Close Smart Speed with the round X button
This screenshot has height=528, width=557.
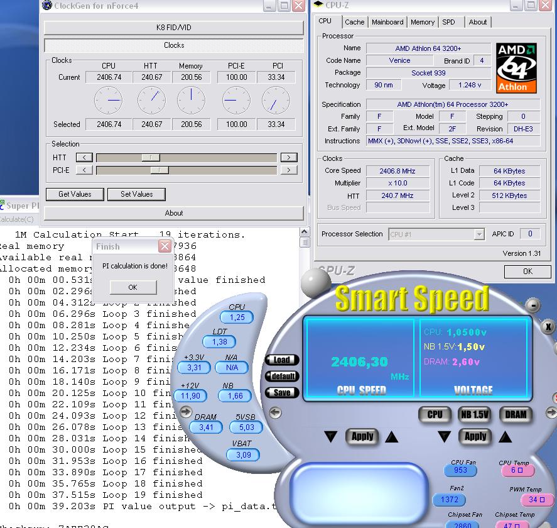(x=548, y=326)
